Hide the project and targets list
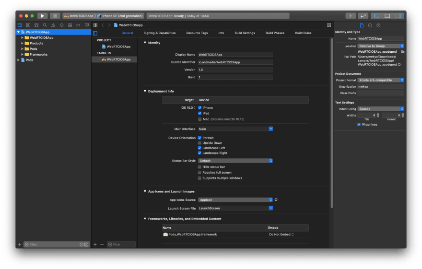Screen dimensions: 422x269 coord(95,33)
